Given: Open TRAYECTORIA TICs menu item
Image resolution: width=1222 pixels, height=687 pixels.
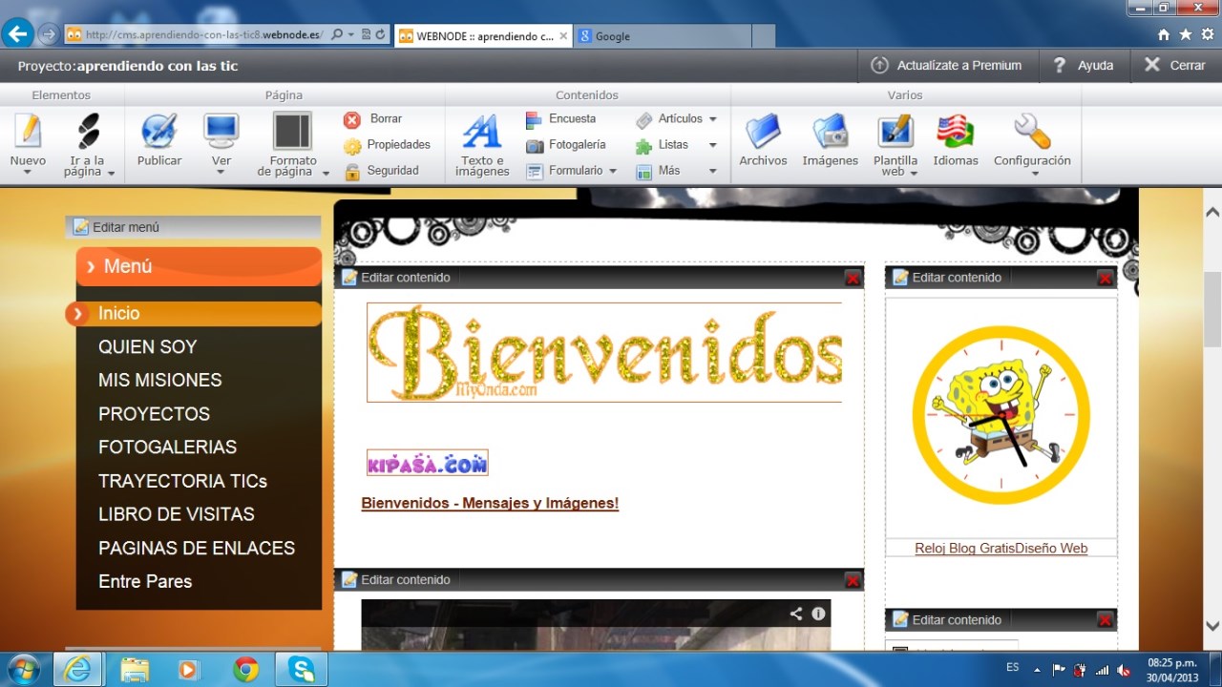Looking at the screenshot, I should [x=183, y=481].
